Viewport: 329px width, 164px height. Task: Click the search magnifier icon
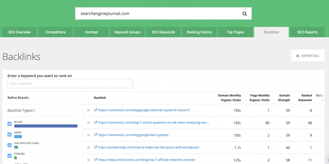click(x=245, y=14)
